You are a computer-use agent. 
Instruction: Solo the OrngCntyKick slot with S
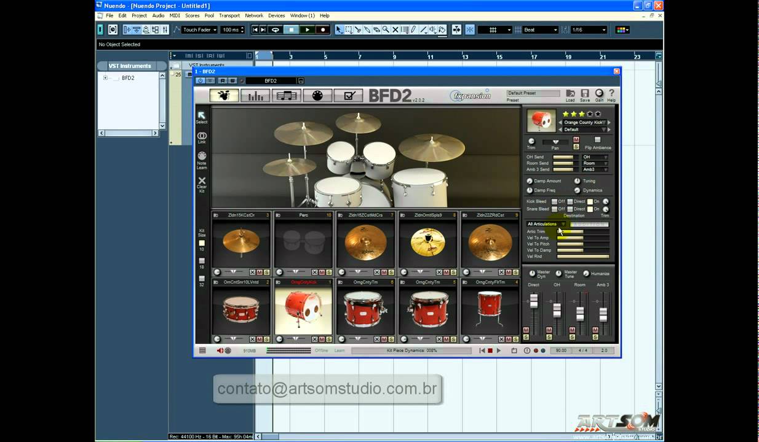pyautogui.click(x=329, y=339)
